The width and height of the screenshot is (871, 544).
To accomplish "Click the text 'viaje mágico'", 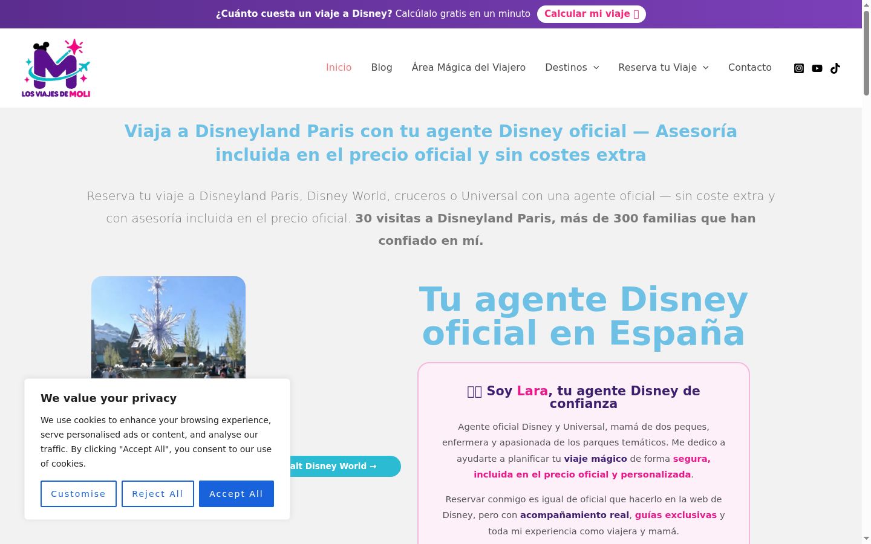I will 596,459.
